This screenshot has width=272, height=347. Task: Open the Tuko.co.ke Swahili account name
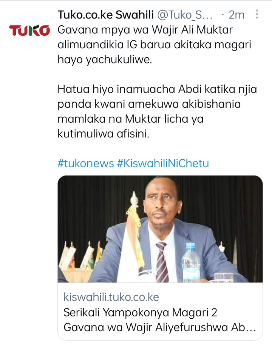coord(106,15)
